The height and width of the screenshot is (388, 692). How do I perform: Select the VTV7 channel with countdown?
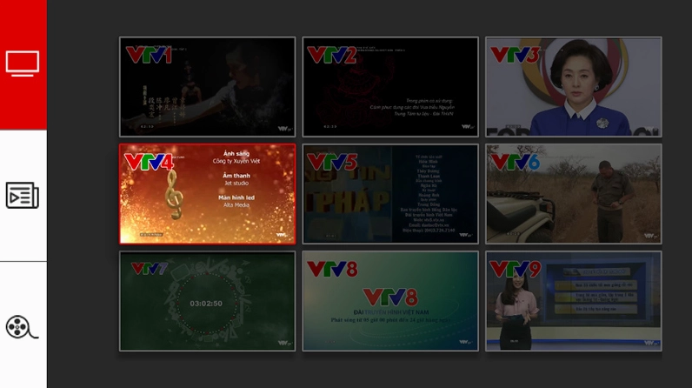(208, 301)
